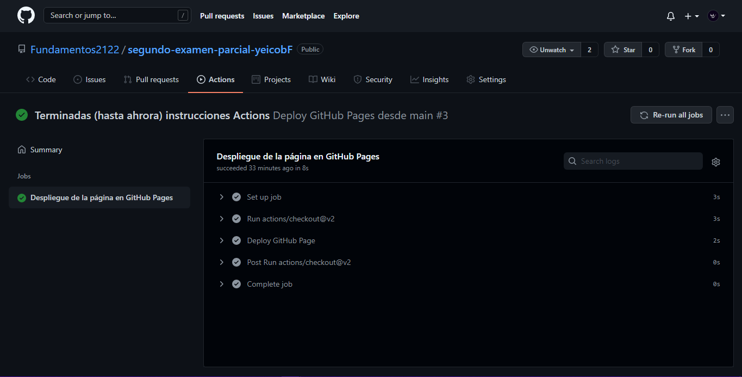742x377 pixels.
Task: Click the Summary home icon
Action: (22, 150)
